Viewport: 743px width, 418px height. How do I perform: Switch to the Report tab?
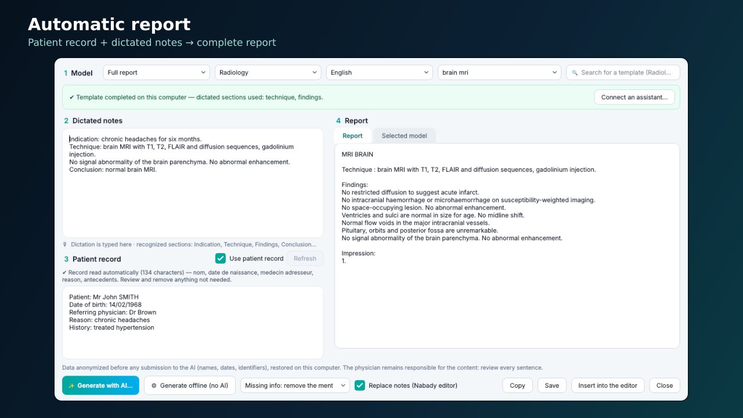(352, 136)
